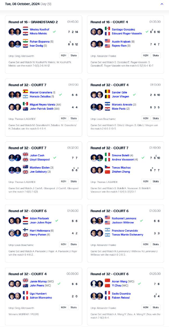The height and width of the screenshot is (327, 169).
Task: Open H2H for Koolhof/Mektic vs Bopanna/Dodig
Action: pyautogui.click(x=63, y=55)
